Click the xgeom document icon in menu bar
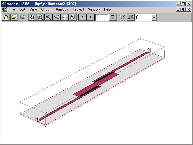Screen dimensions: 193x145 (5, 9)
